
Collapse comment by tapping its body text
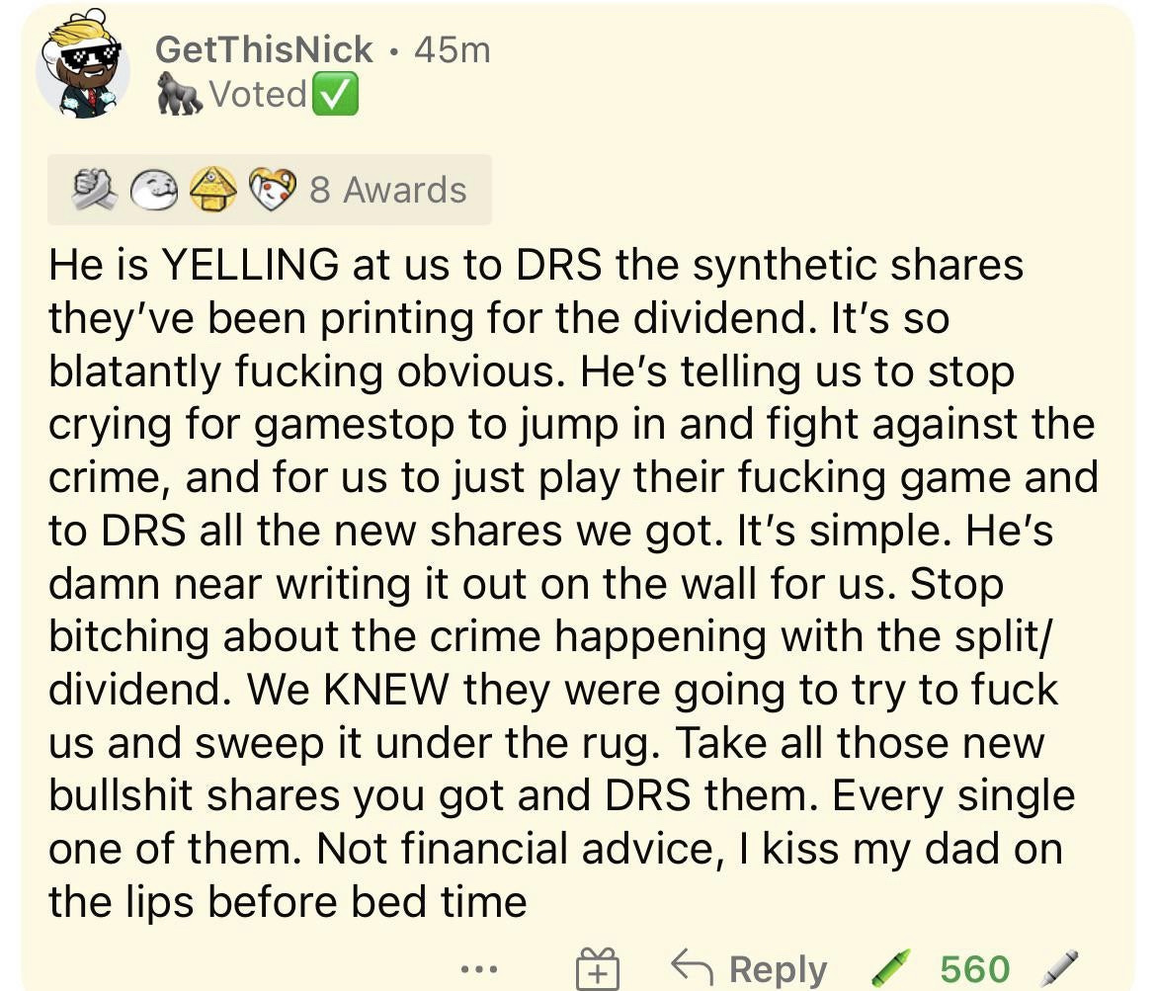(x=574, y=583)
